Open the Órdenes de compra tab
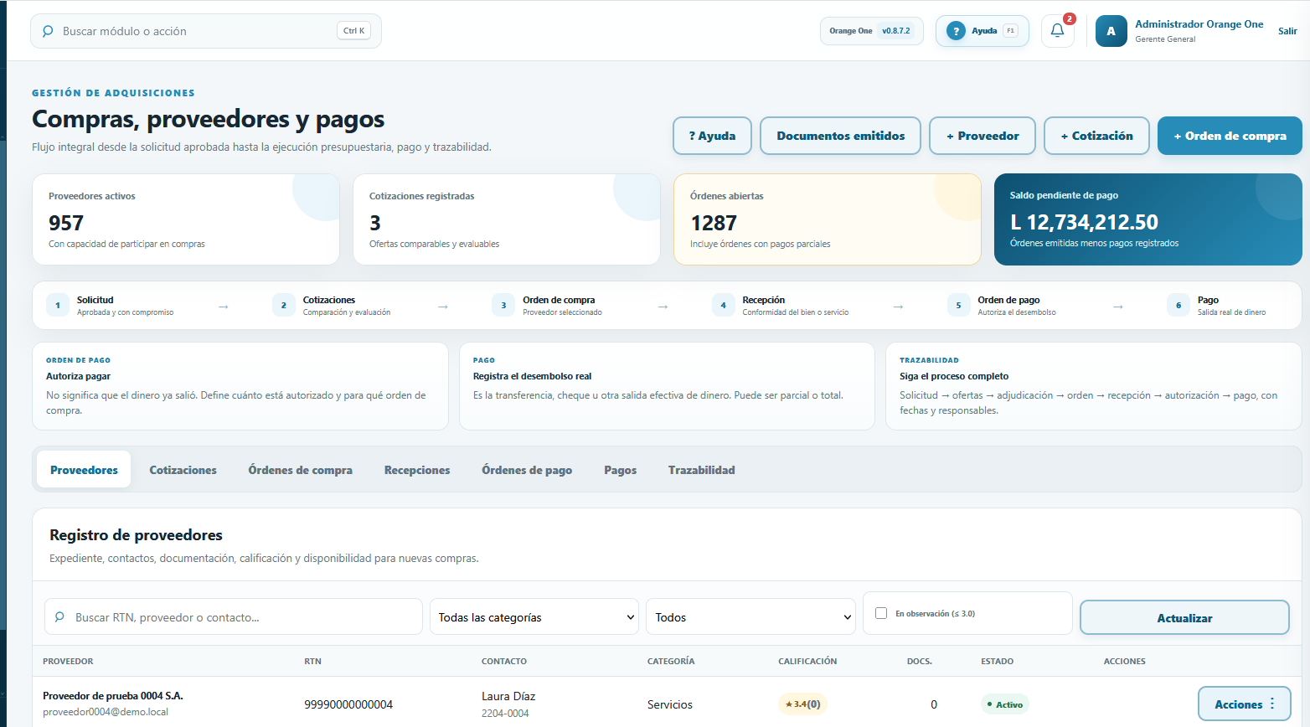The width and height of the screenshot is (1310, 727). pyautogui.click(x=300, y=470)
